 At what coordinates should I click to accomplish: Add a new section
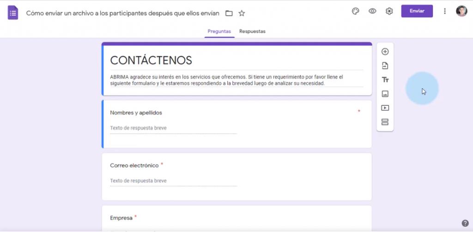(x=385, y=122)
